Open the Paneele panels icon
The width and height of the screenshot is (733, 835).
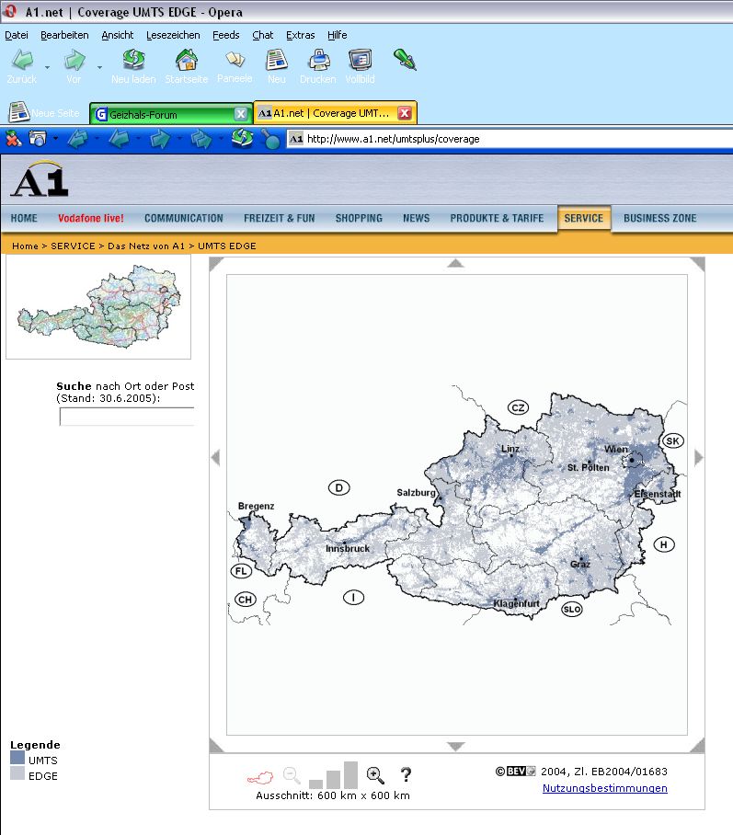pos(235,61)
